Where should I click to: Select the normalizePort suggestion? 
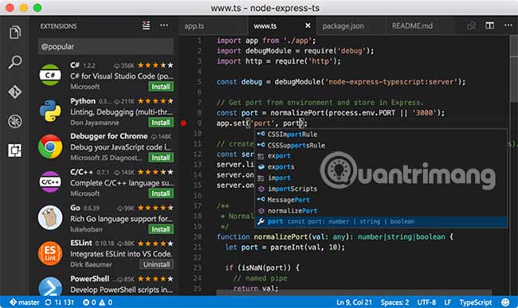[x=381, y=210]
